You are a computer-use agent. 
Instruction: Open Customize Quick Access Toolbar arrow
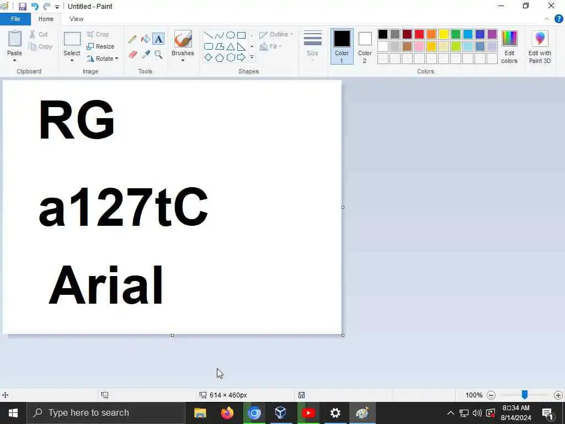click(57, 7)
